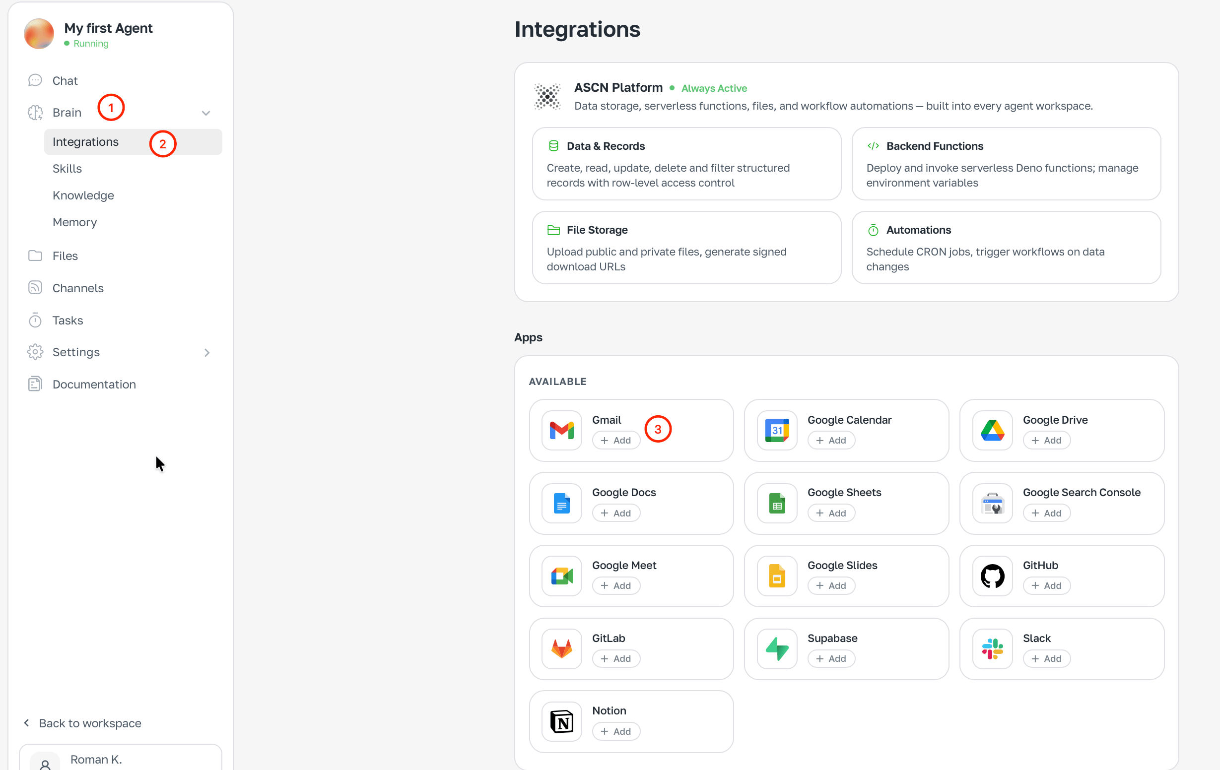Click the Google Calendar app logo

tap(777, 431)
